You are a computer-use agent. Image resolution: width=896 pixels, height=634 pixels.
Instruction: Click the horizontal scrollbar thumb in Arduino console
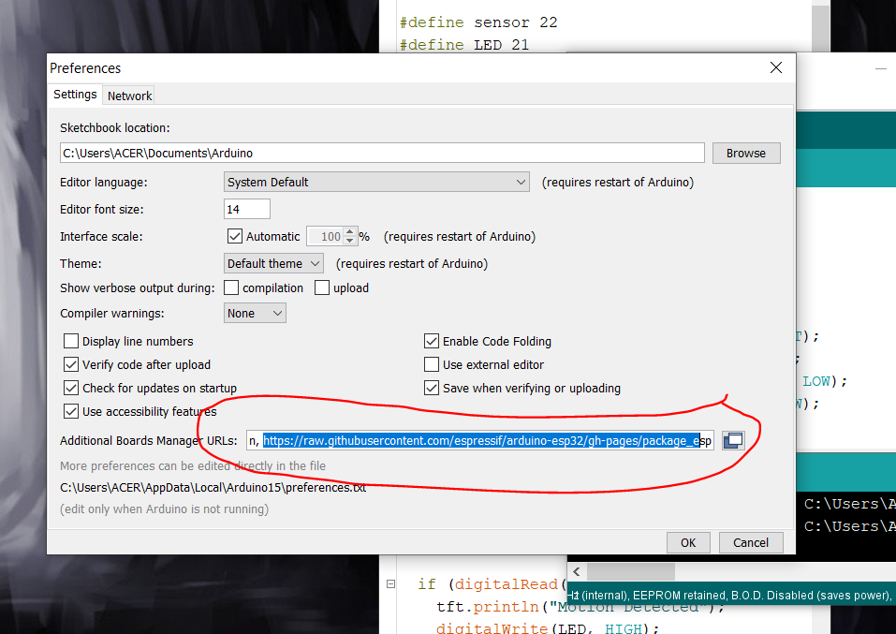coord(631,571)
